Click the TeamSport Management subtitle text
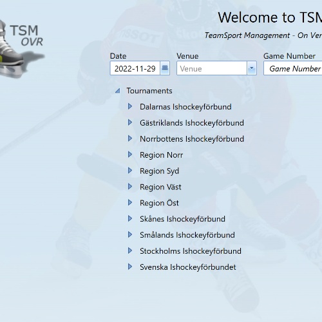322x322 pixels. (x=263, y=35)
